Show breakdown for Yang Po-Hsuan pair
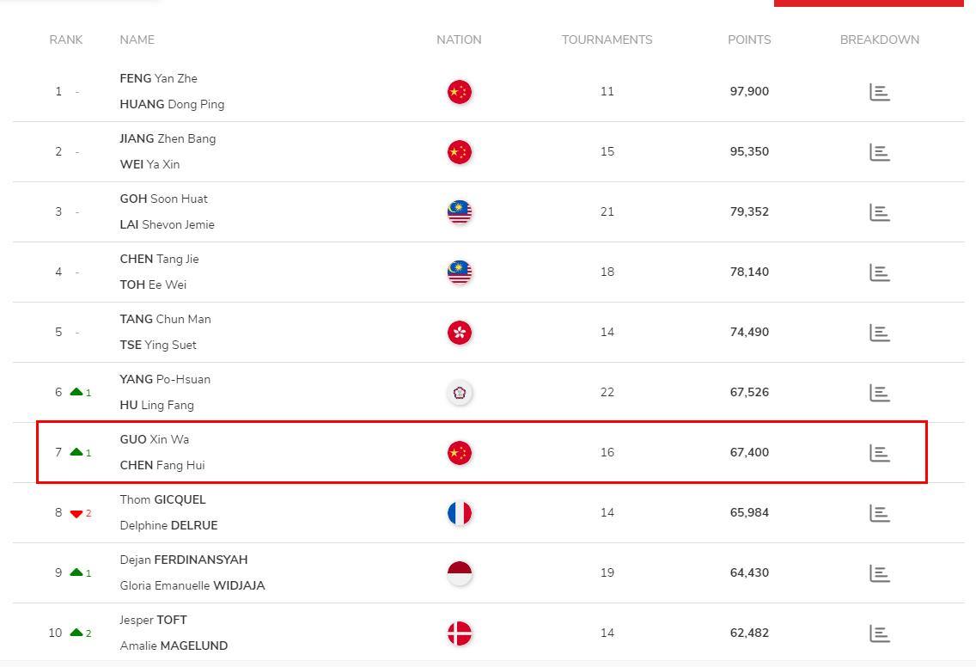This screenshot has height=667, width=976. (x=880, y=393)
